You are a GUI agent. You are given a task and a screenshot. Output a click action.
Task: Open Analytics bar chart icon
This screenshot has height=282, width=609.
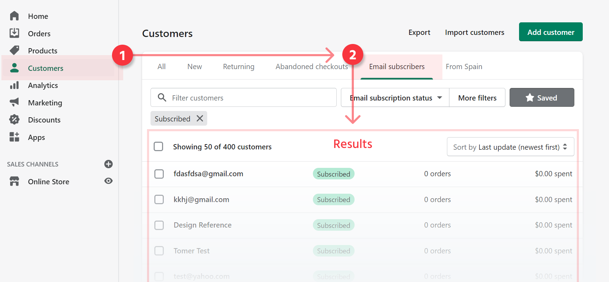(14, 85)
